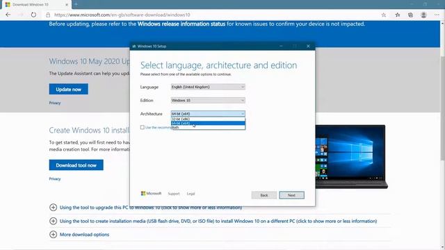Choose 64-bit (x64) from architecture list
This screenshot has height=250, width=445.
coord(208,124)
